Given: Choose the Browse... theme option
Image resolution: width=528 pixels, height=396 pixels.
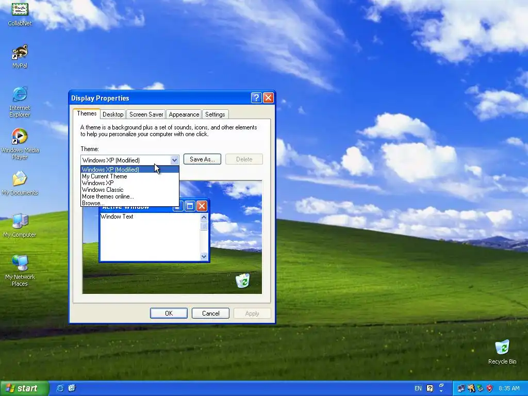Looking at the screenshot, I should click(129, 203).
